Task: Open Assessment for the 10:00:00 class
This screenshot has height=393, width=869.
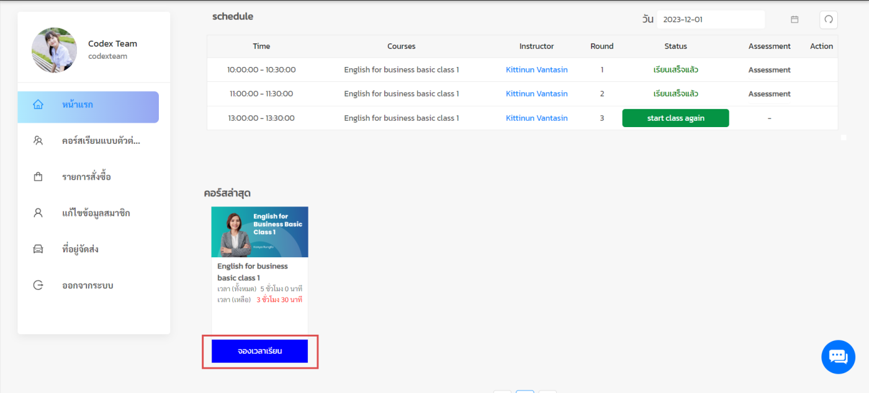Action: click(769, 70)
